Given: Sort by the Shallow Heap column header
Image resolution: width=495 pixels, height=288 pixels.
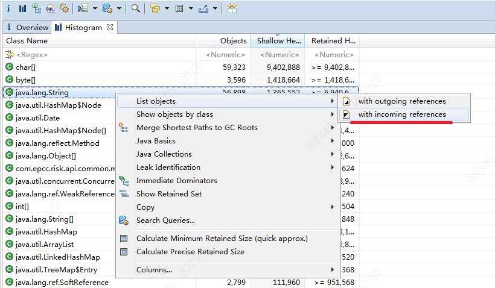Looking at the screenshot, I should (x=278, y=41).
